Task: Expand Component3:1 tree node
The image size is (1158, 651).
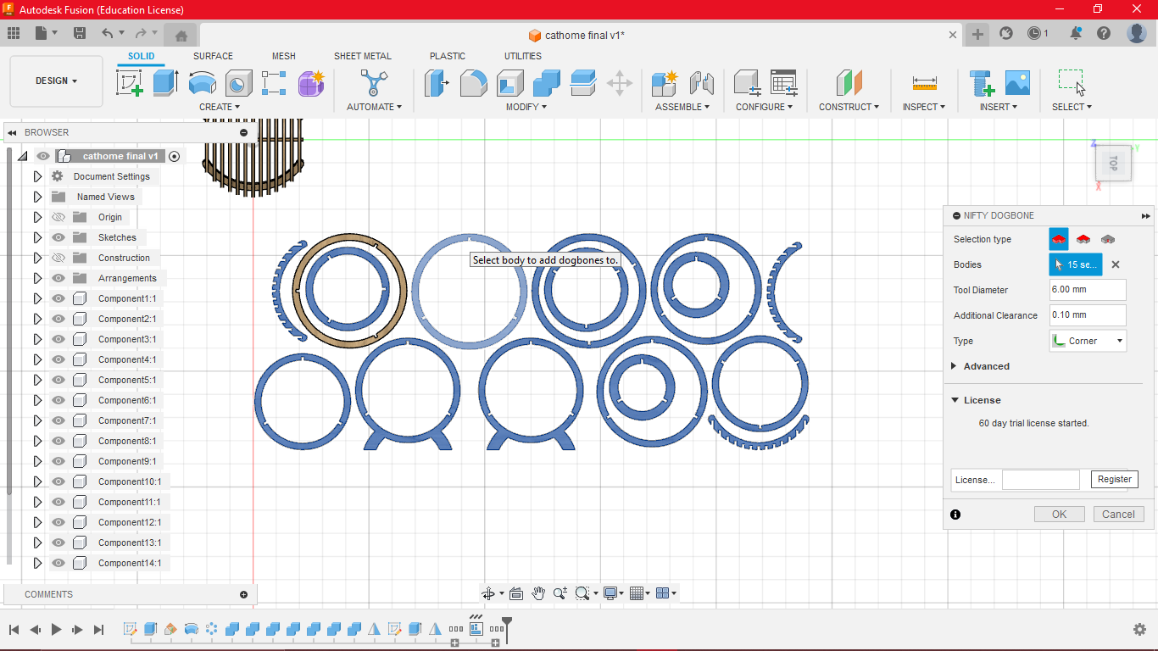Action: pos(37,339)
